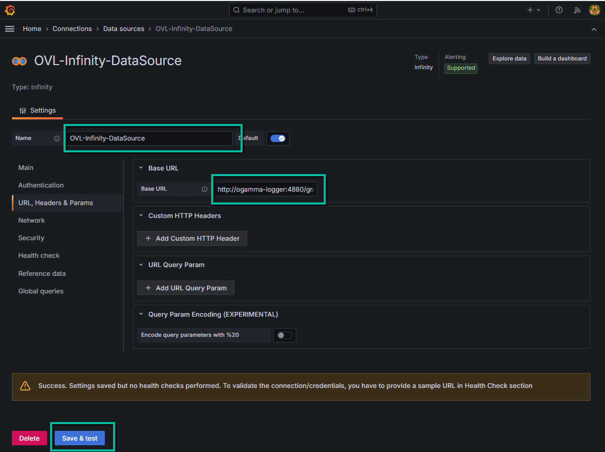Click the Base URL info icon
Screen dimensions: 605x452
click(x=204, y=189)
